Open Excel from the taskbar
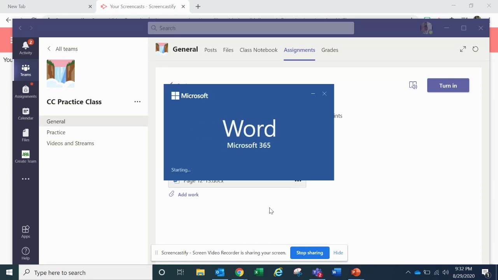 259,272
